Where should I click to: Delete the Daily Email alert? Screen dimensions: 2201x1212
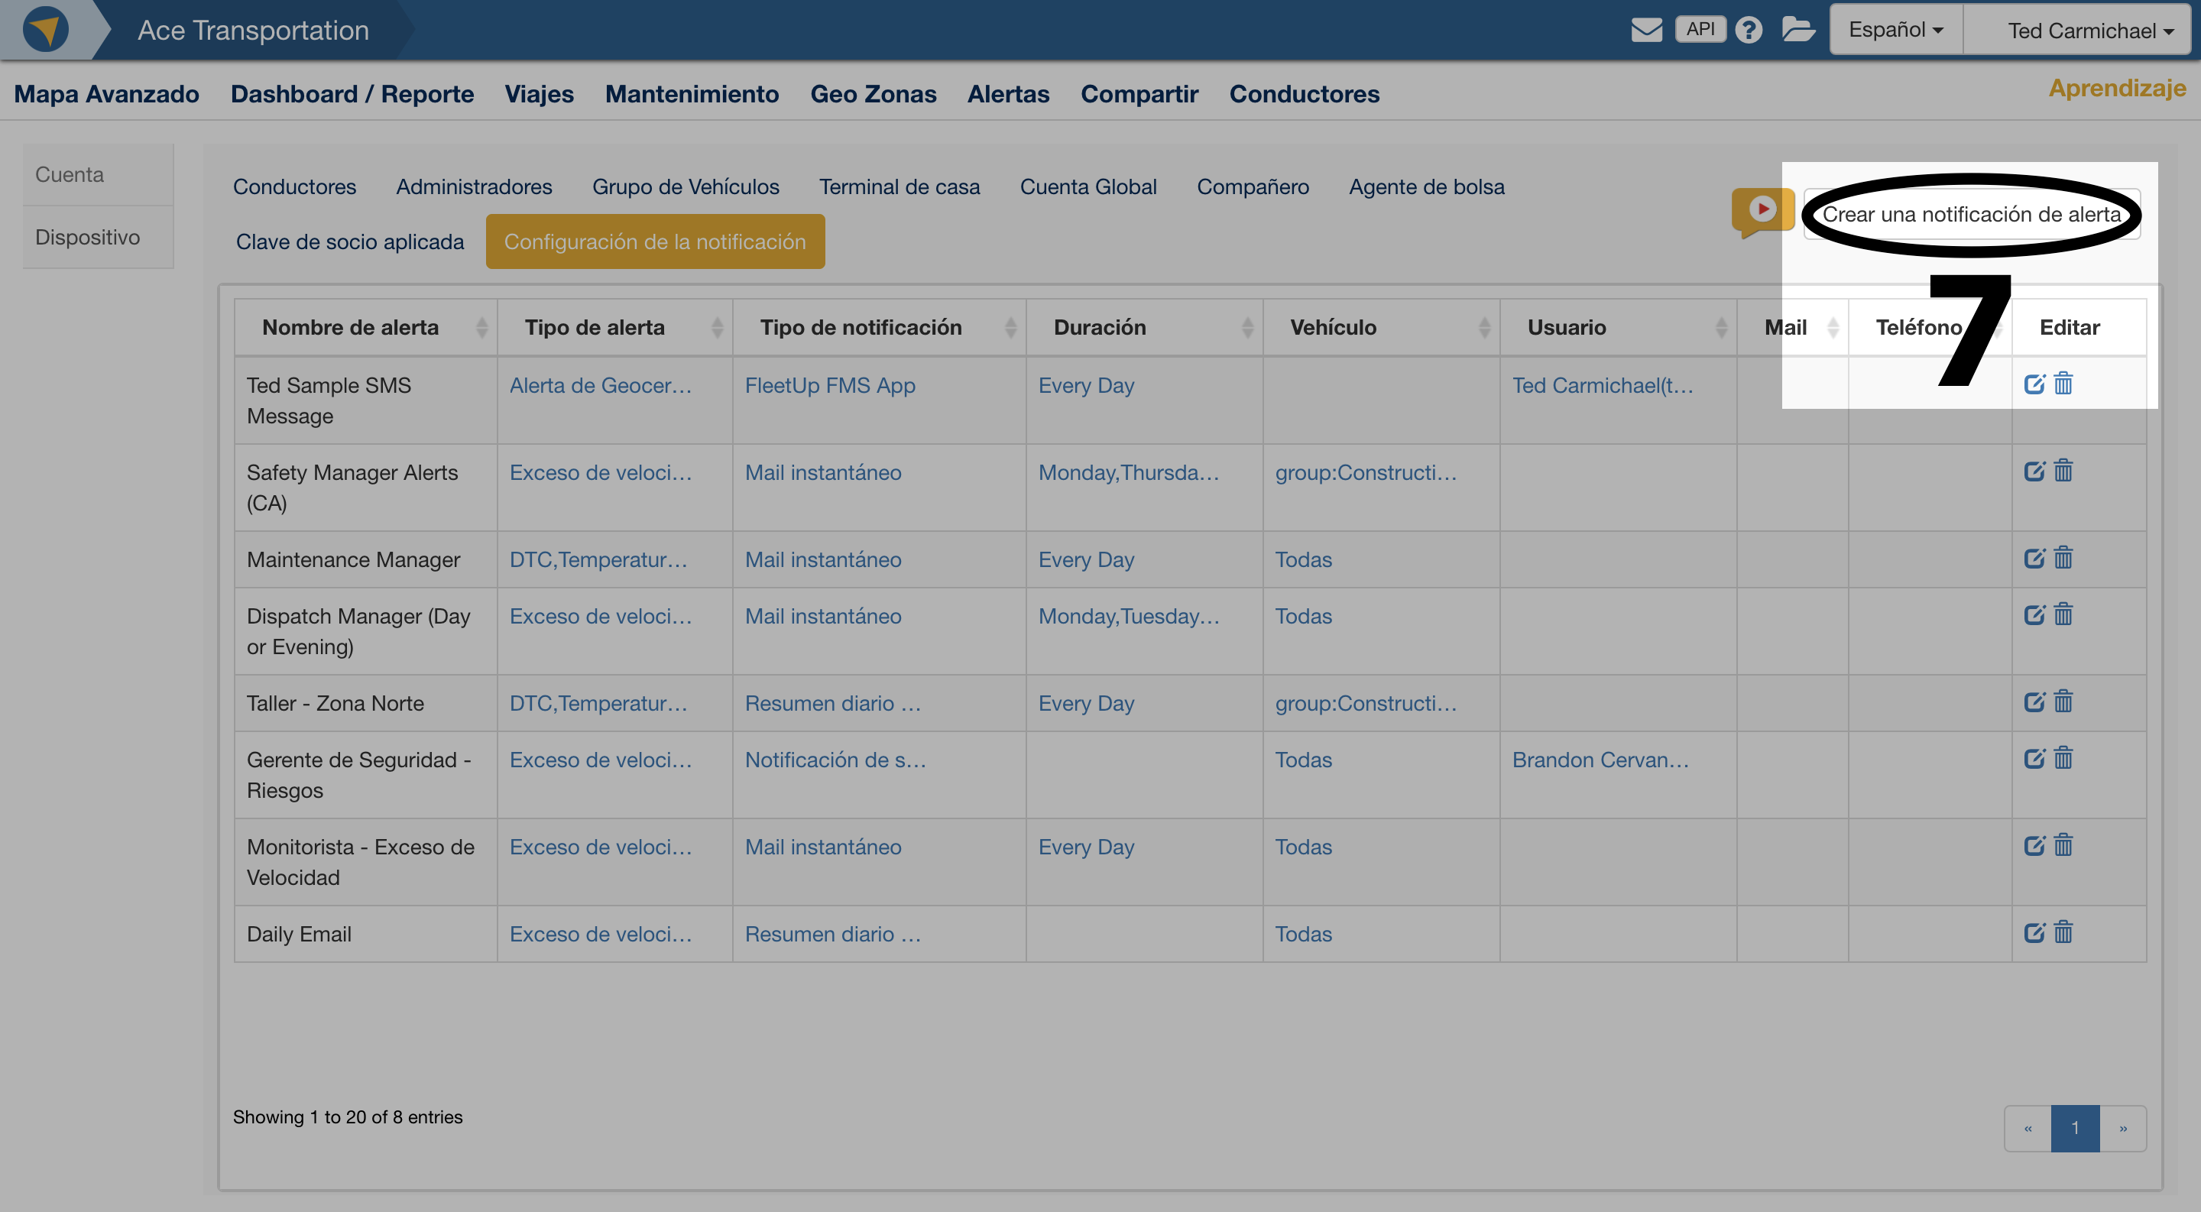2063,932
